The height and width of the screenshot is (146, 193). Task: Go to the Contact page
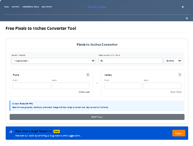(16, 7)
